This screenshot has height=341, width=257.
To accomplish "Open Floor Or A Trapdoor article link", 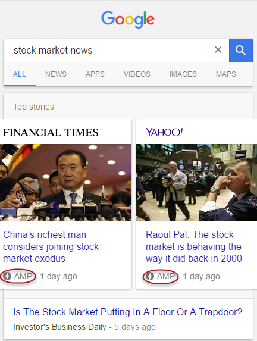I will pyautogui.click(x=128, y=312).
